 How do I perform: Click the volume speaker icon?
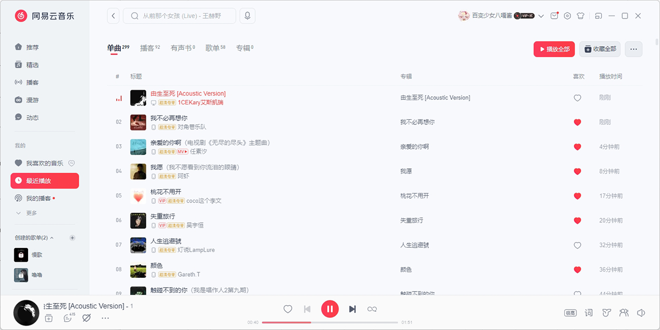tap(641, 312)
